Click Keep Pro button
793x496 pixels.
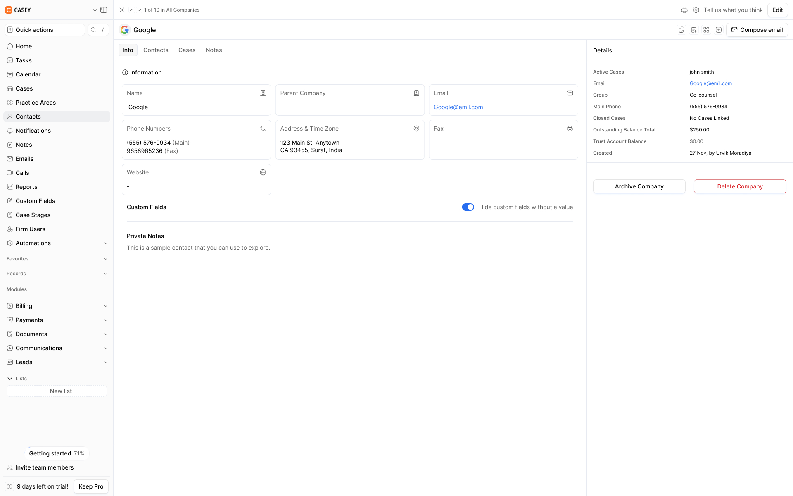91,486
